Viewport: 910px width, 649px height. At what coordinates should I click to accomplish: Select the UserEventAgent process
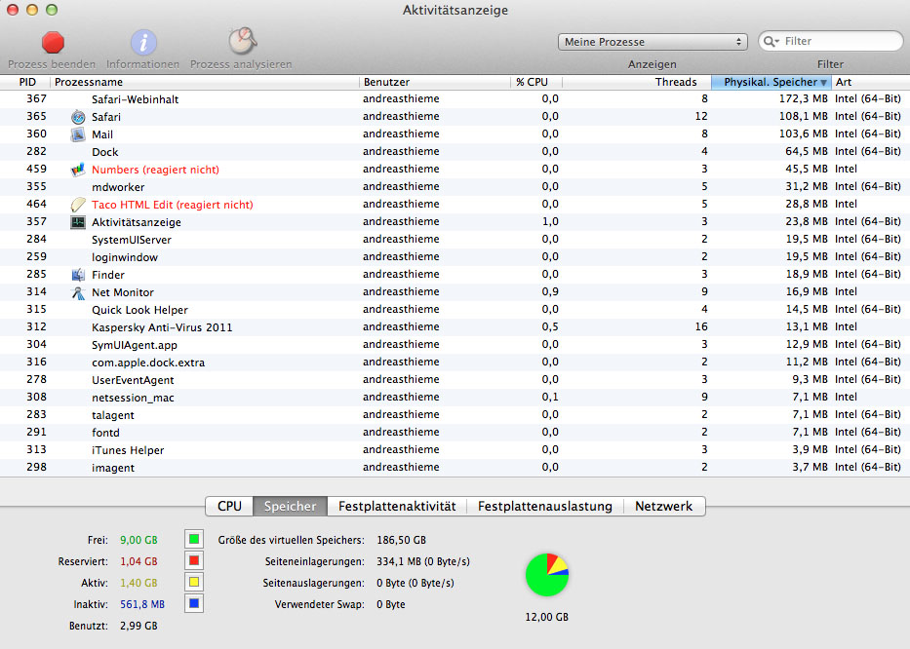point(455,380)
